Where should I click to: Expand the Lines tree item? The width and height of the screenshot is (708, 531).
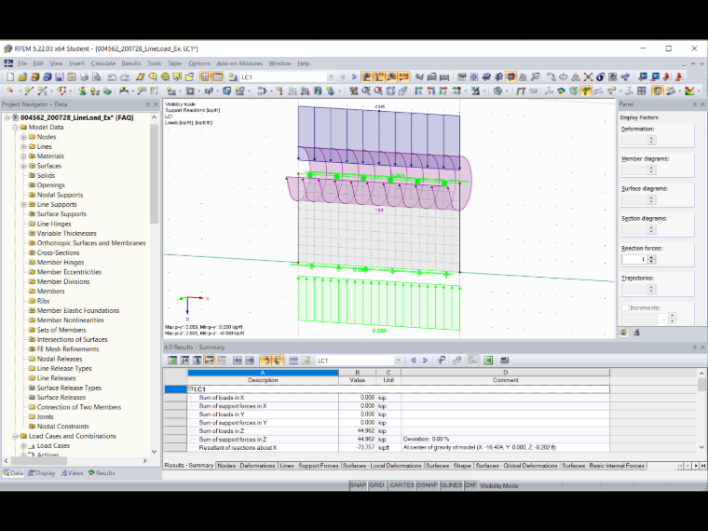click(23, 146)
